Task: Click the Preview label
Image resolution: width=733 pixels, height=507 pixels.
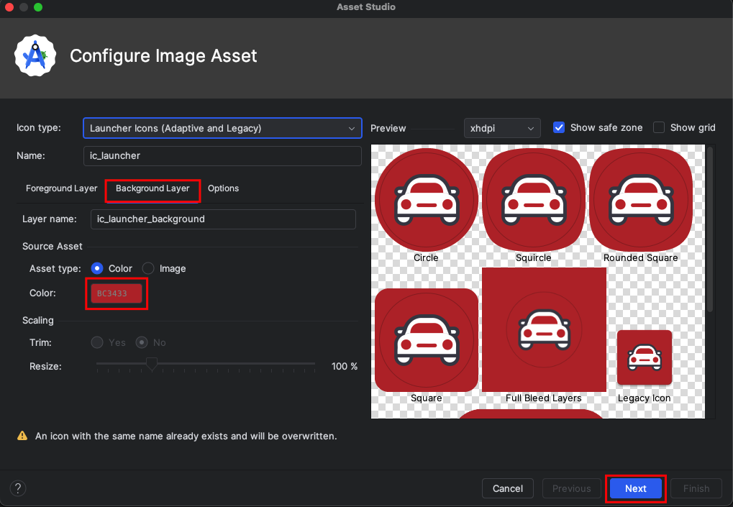Action: (x=388, y=128)
